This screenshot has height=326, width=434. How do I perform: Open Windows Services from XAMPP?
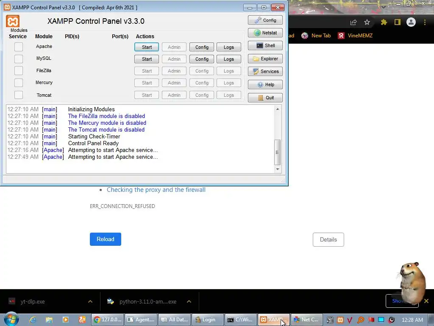tap(265, 71)
